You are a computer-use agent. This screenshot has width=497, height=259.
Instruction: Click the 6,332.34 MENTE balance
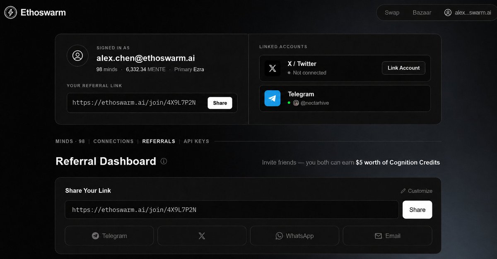point(146,70)
